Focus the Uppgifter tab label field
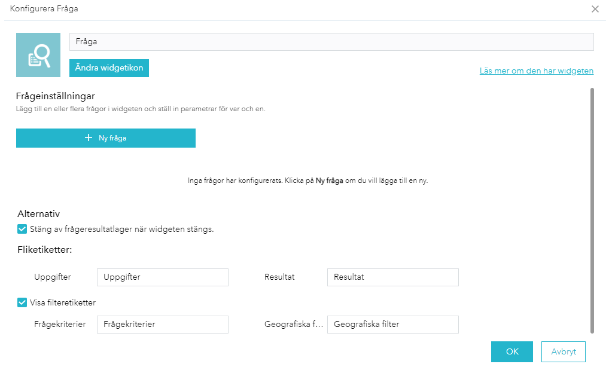Image resolution: width=609 pixels, height=370 pixels. point(162,277)
